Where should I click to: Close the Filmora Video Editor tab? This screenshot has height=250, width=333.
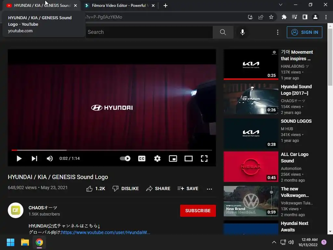[x=153, y=6]
